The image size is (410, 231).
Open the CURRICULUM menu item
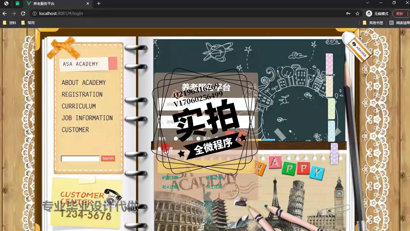tap(79, 106)
